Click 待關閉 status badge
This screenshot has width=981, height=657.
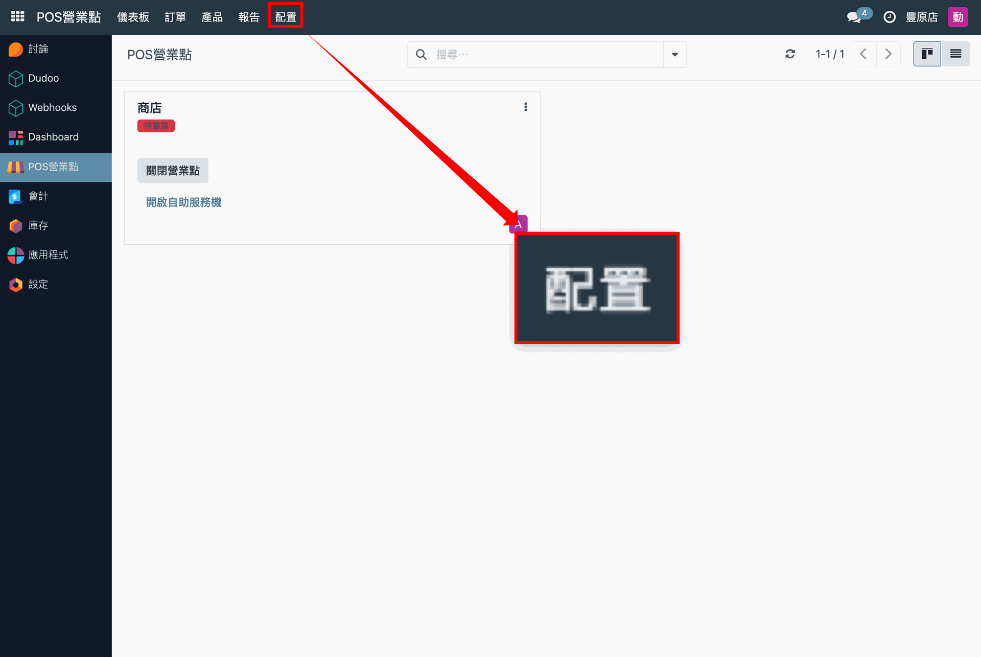point(156,126)
